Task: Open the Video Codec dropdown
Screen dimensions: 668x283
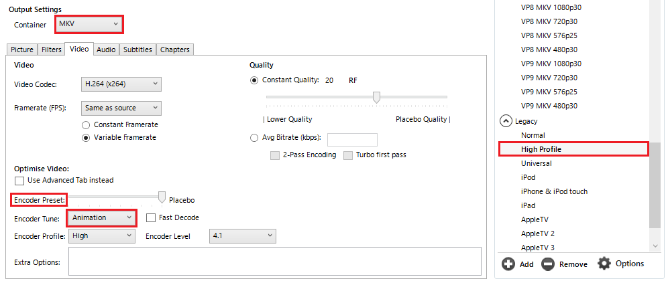Action: (121, 84)
